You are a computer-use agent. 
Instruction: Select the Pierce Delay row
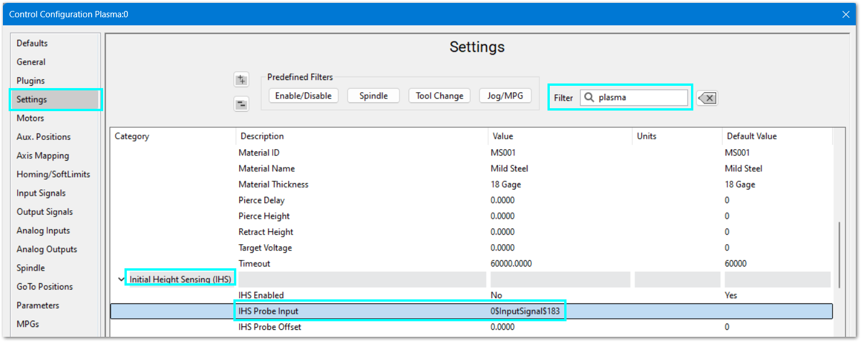471,200
